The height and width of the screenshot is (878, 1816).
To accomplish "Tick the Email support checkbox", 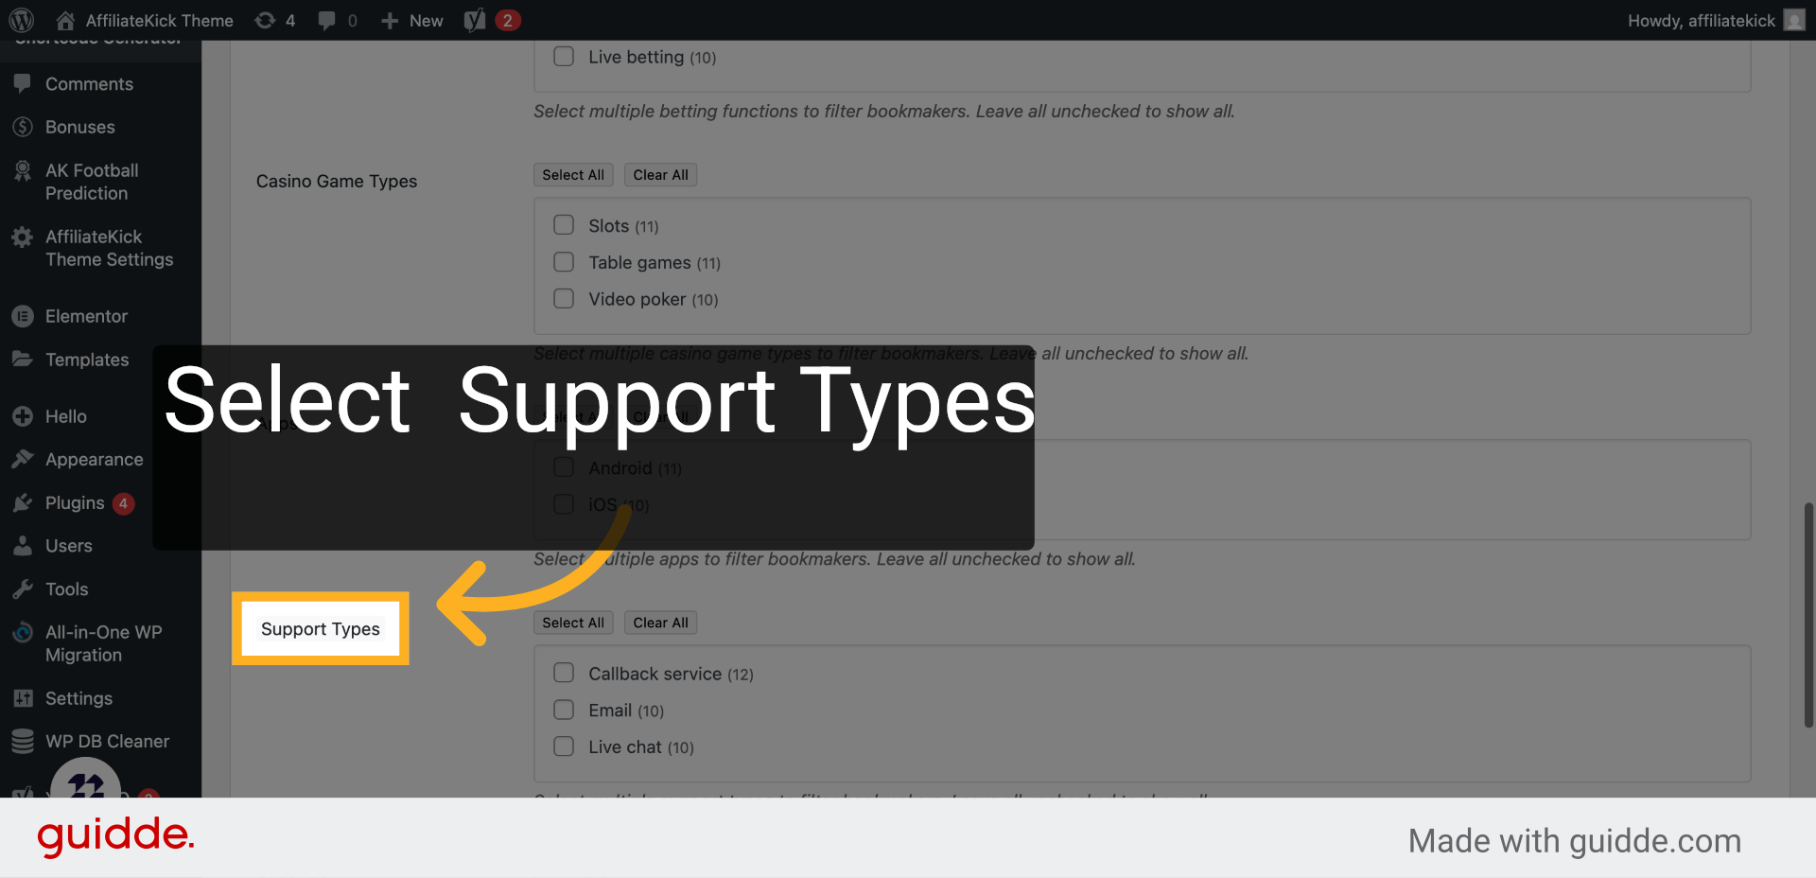I will click(564, 710).
